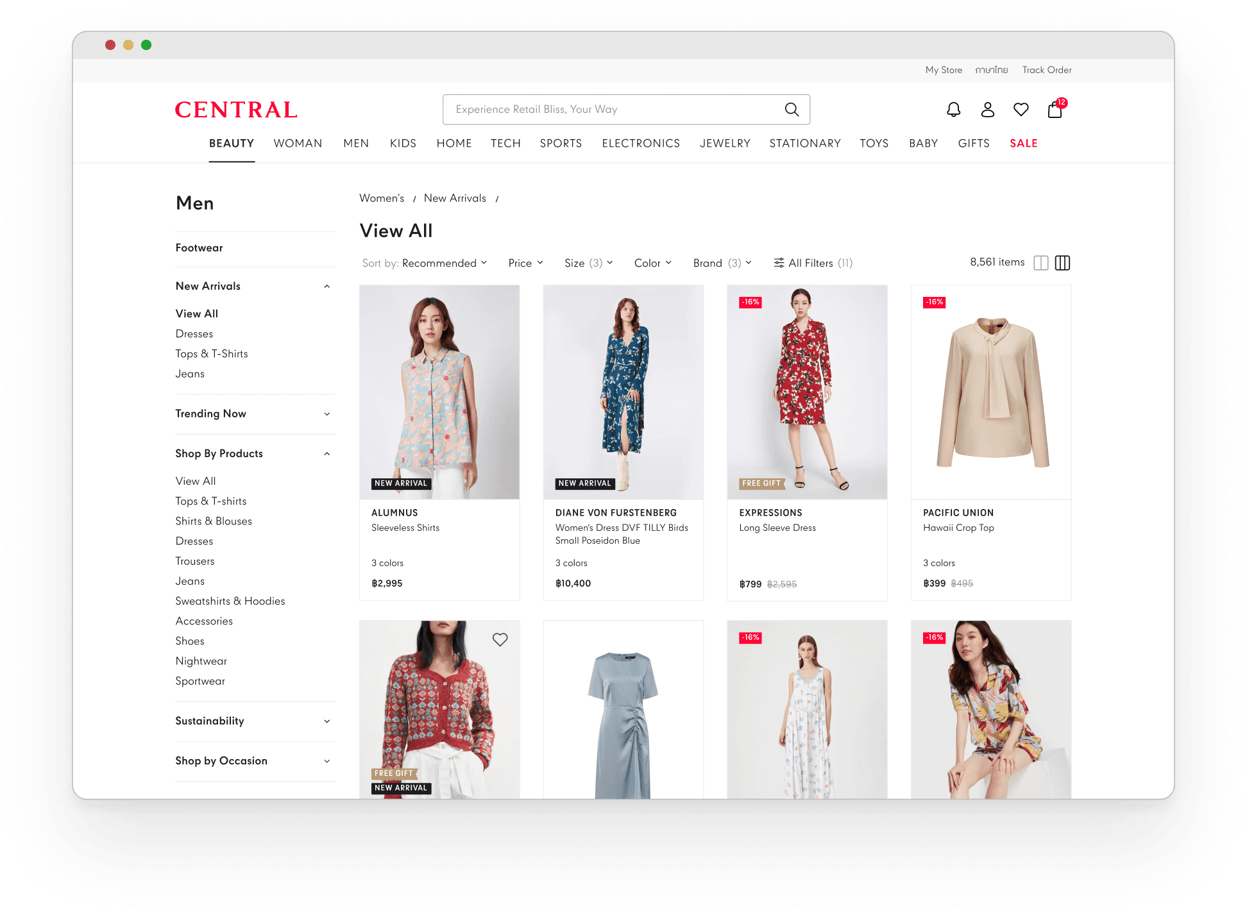
Task: Open All Filters panel
Action: pyautogui.click(x=813, y=263)
